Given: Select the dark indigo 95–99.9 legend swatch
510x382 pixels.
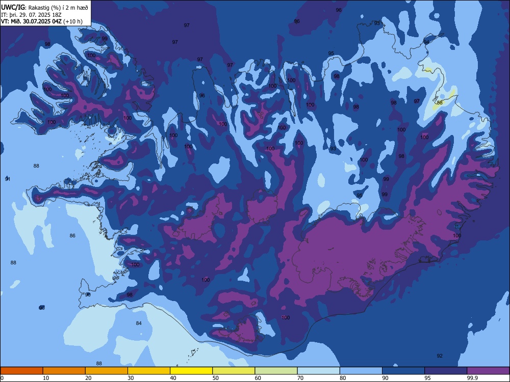Looking at the screenshot, I should 446,371.
